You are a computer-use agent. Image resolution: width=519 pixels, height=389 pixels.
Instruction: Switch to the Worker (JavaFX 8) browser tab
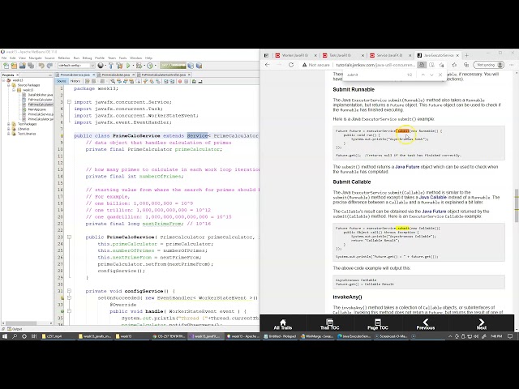tap(295, 55)
